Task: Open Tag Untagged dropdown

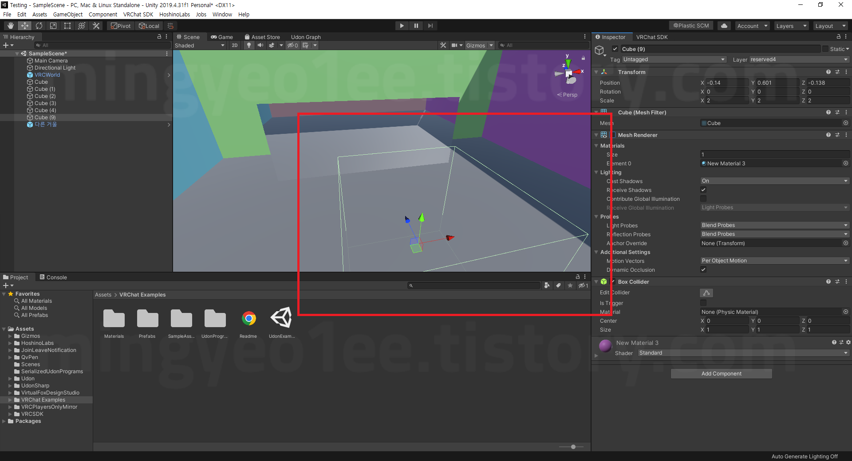Action: (674, 59)
